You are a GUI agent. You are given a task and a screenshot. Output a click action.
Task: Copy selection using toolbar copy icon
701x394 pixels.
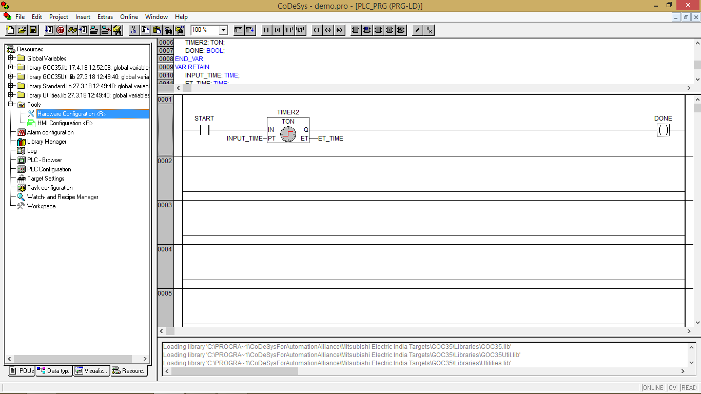click(x=145, y=30)
